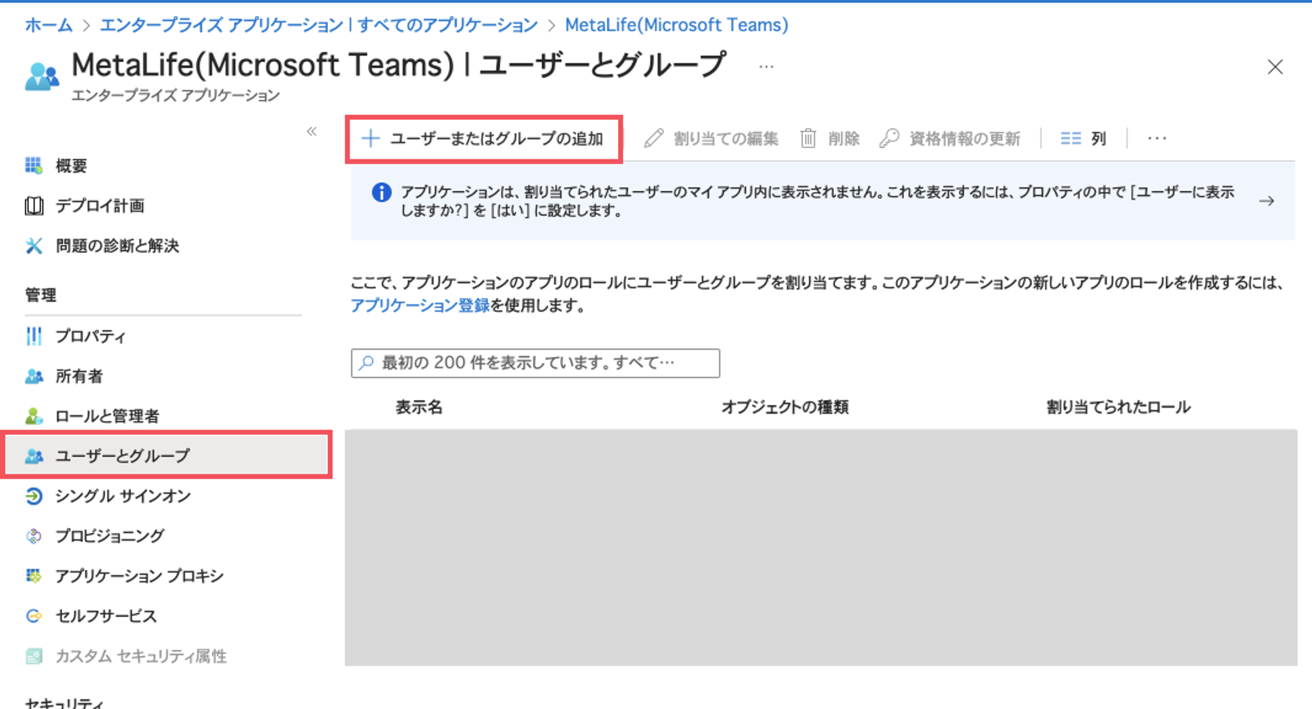Close the ユーザーとグループ blade
The width and height of the screenshot is (1312, 709).
[x=1275, y=67]
